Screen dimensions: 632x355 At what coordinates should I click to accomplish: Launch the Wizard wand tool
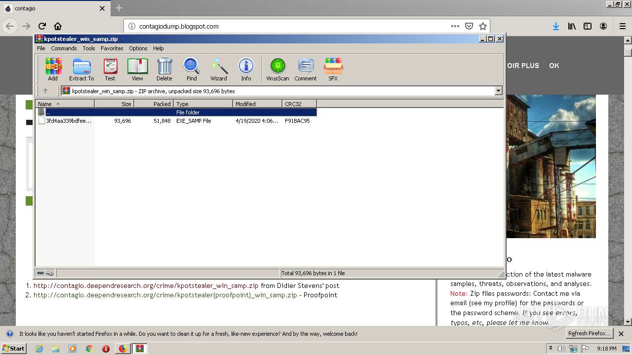pos(219,69)
